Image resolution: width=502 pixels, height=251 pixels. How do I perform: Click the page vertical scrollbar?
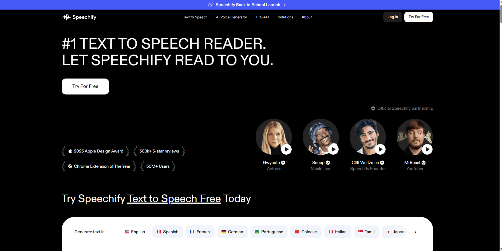tap(501, 13)
